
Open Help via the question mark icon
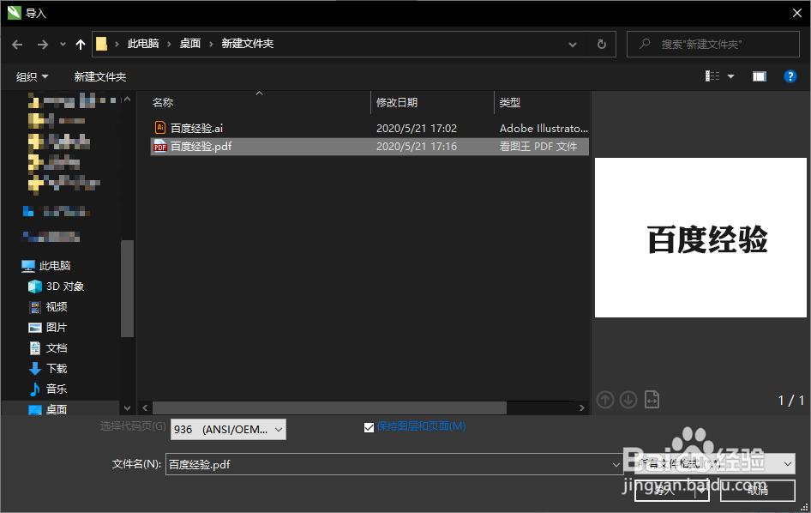click(790, 75)
